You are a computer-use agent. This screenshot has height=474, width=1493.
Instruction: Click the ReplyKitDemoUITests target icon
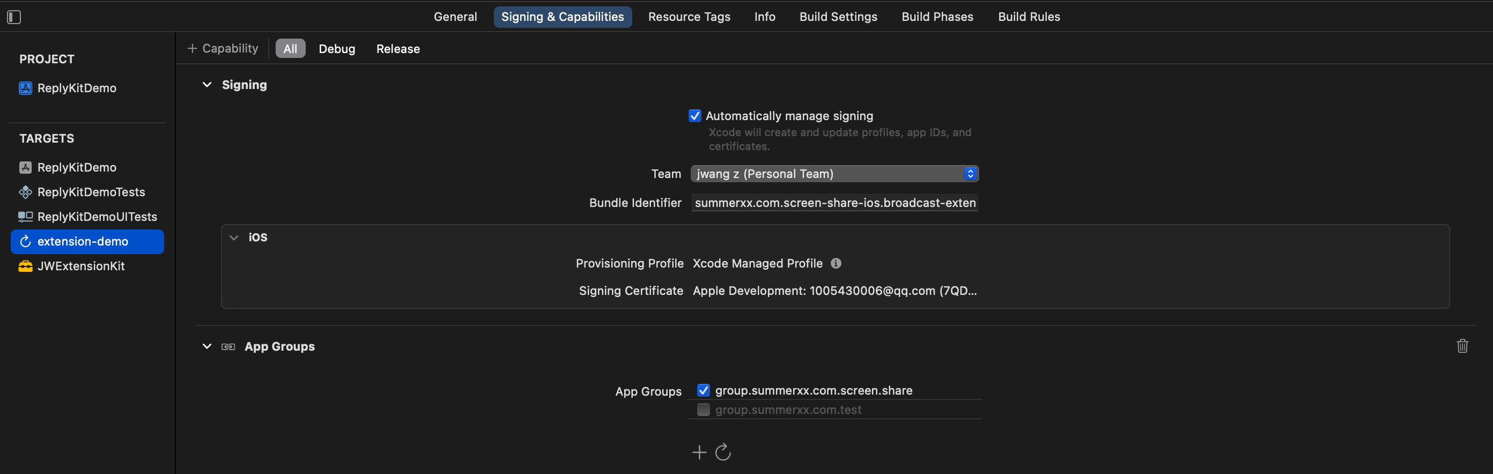coord(26,217)
